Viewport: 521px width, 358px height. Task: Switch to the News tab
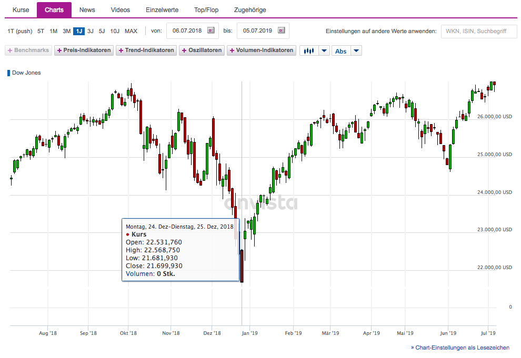[87, 10]
